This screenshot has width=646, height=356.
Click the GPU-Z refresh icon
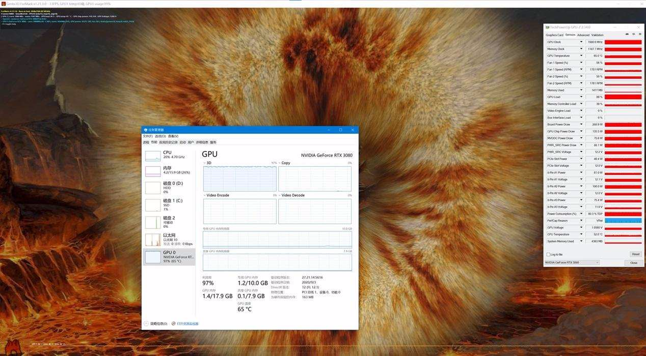(x=633, y=35)
